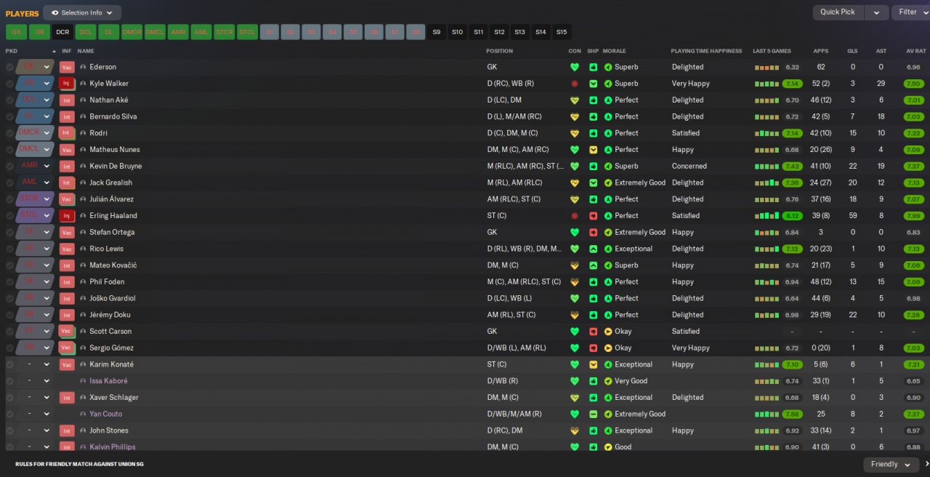Viewport: 930px width, 477px height.
Task: Click the sharpness icon for Yan Couto
Action: (x=593, y=414)
